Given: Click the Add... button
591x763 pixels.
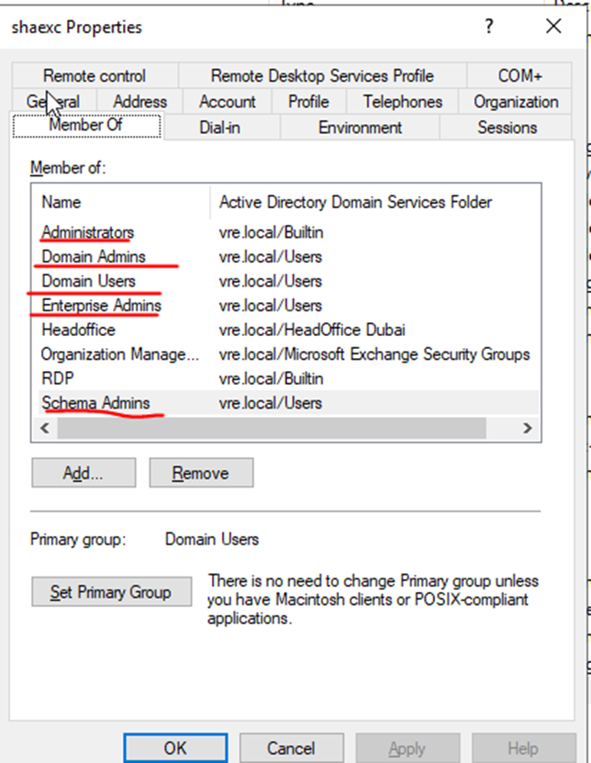Looking at the screenshot, I should (83, 473).
